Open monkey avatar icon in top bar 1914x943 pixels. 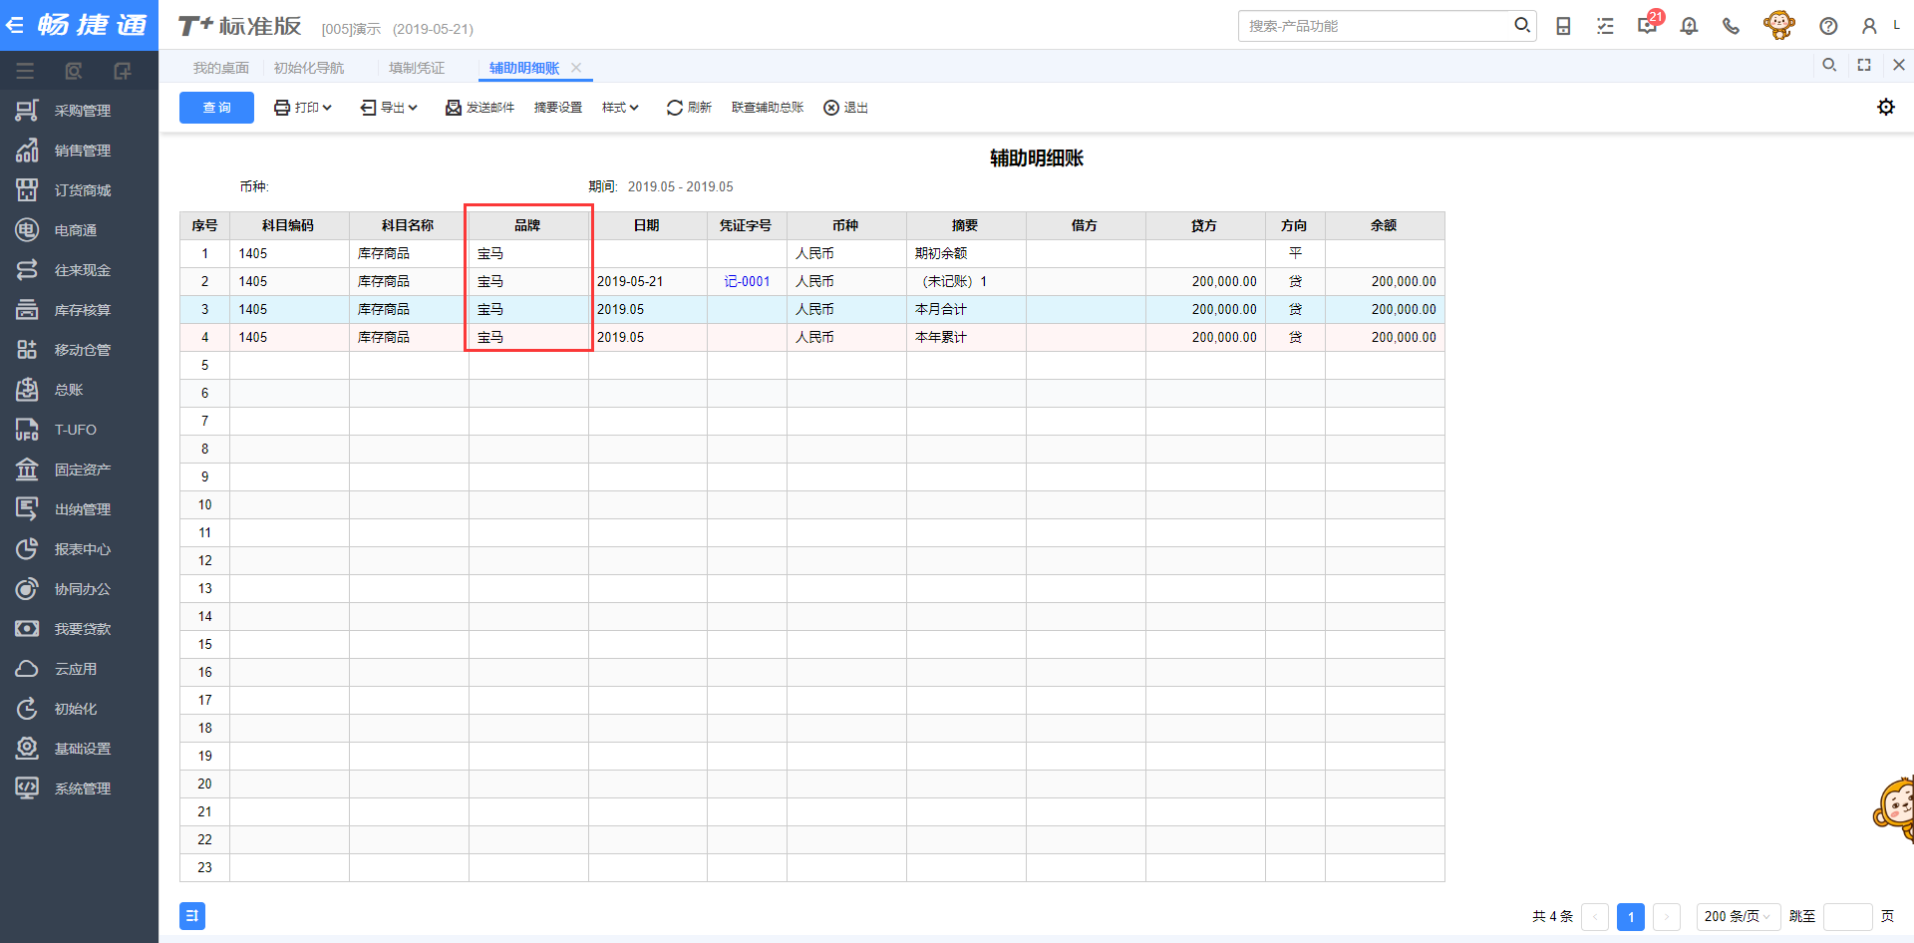[1778, 25]
